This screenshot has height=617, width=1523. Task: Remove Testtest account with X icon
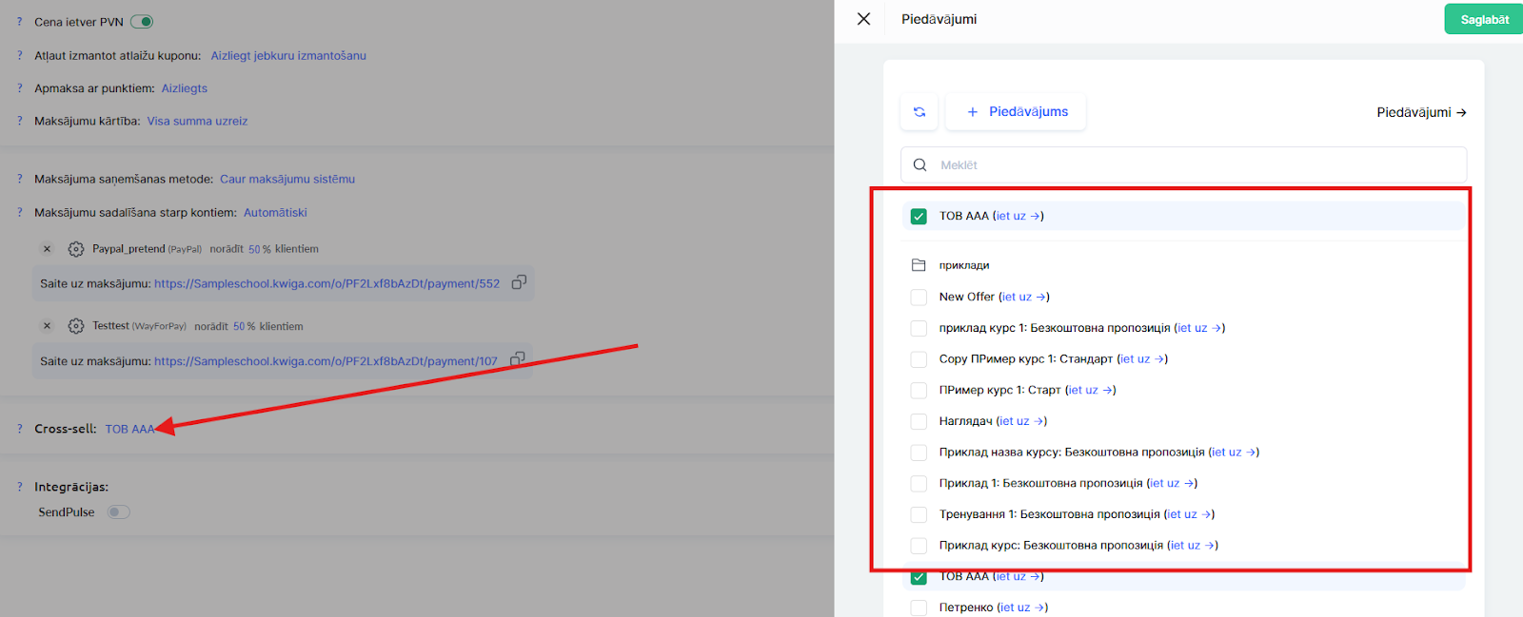[x=47, y=326]
